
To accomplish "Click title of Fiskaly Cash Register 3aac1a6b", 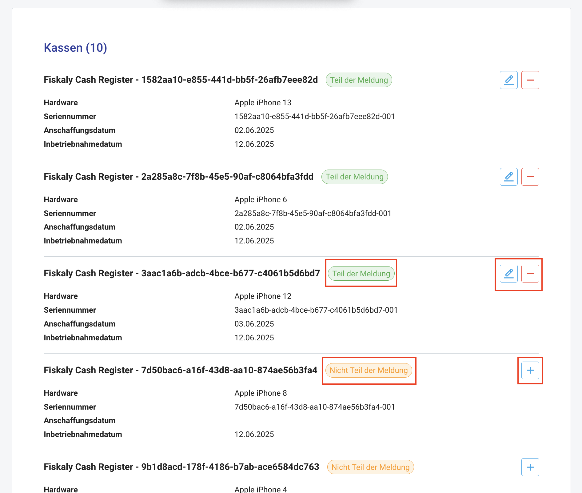I will point(182,273).
